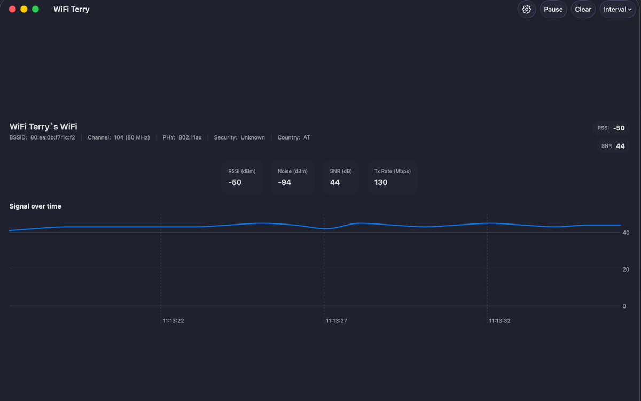Click the Country value "AT"
The height and width of the screenshot is (401, 641).
coord(307,137)
